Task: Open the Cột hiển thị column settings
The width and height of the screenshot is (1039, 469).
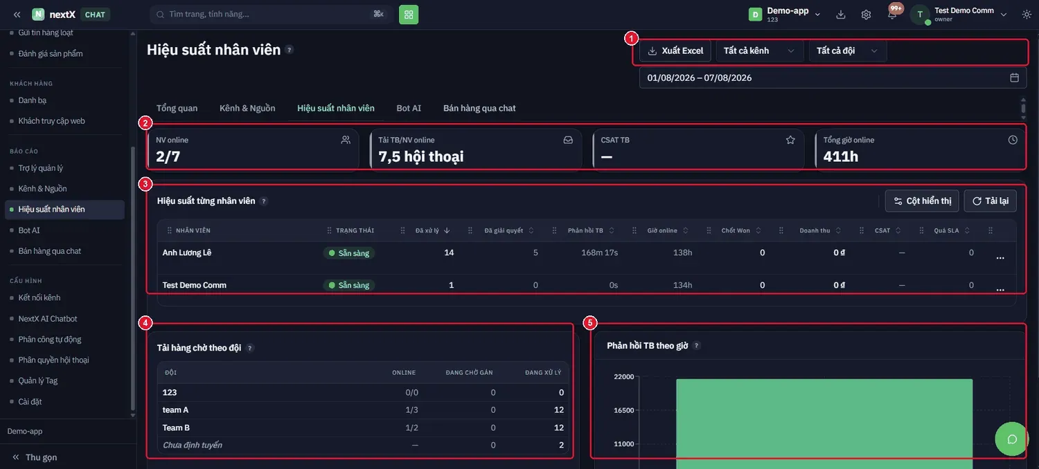Action: (x=922, y=201)
